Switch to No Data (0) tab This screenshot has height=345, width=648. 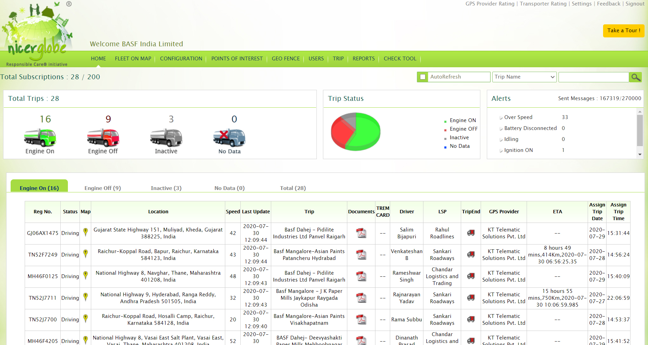click(230, 188)
